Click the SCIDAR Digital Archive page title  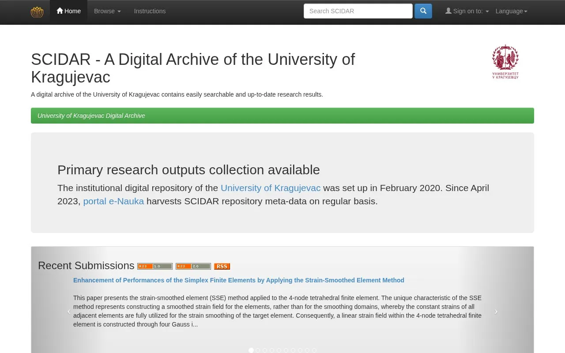193,68
